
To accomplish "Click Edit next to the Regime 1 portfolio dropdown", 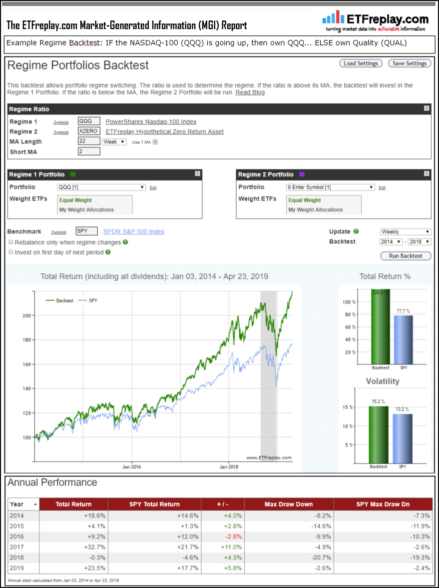I will 153,187.
